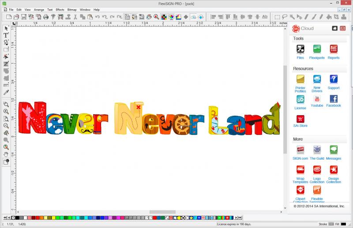Screen dimensions: 353x228
Task: Click the Undo arrow icon
Action: click(x=97, y=17)
